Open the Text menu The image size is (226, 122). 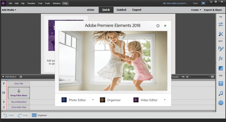[x=40, y=3]
